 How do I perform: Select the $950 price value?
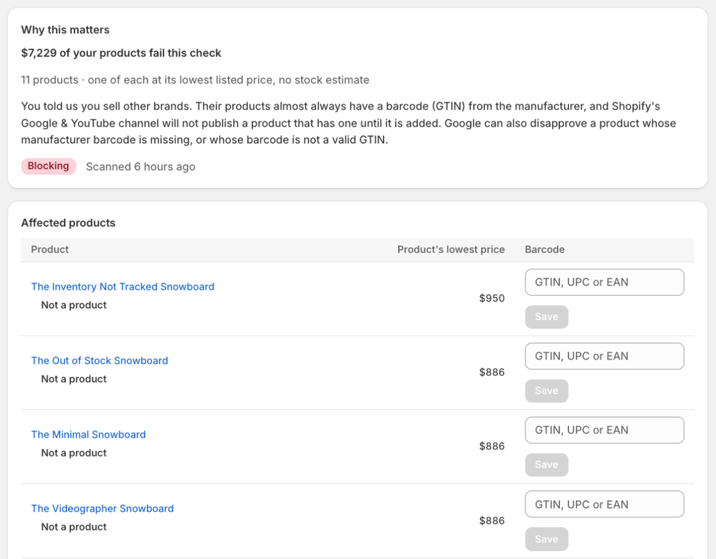(x=492, y=299)
